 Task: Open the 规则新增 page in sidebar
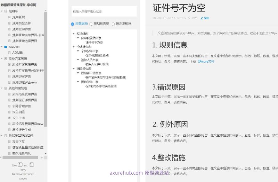tap(18, 17)
